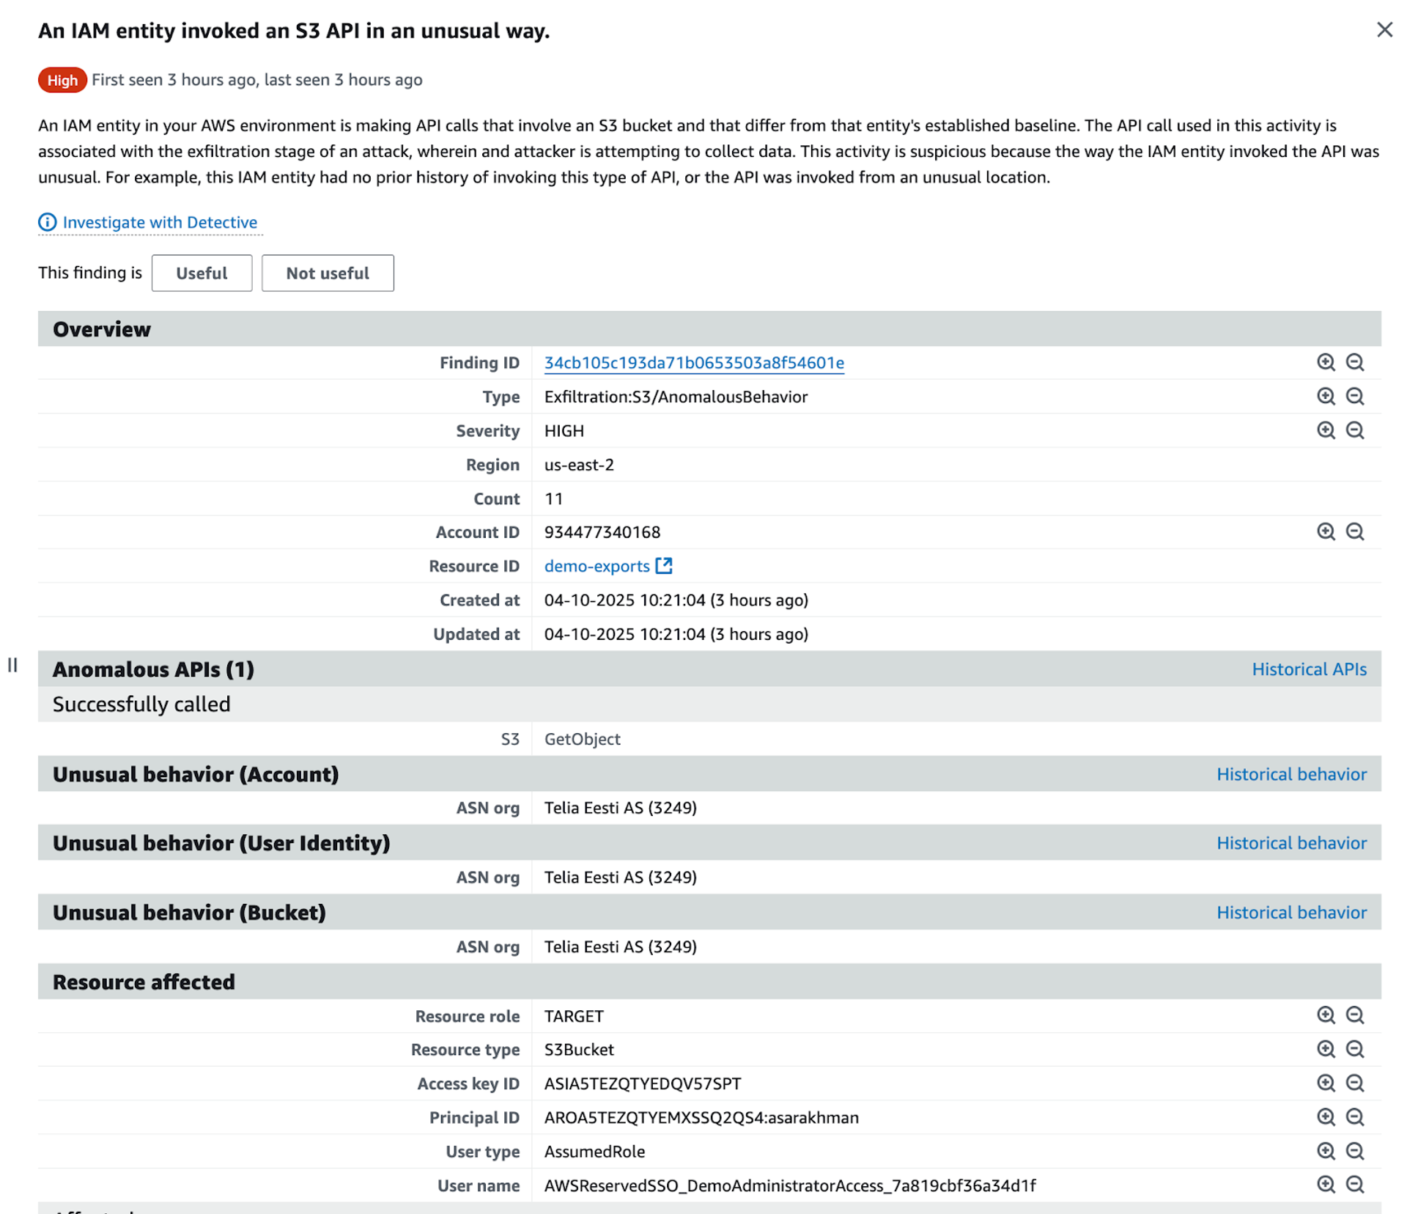Select the AWSReservedSSO_DemoAdministratorAccess user name value
The width and height of the screenshot is (1407, 1214).
tap(790, 1185)
